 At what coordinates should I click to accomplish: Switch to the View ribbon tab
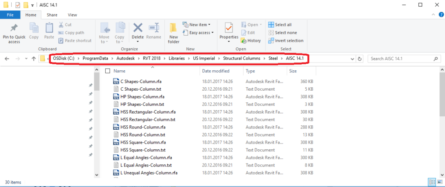click(x=73, y=15)
